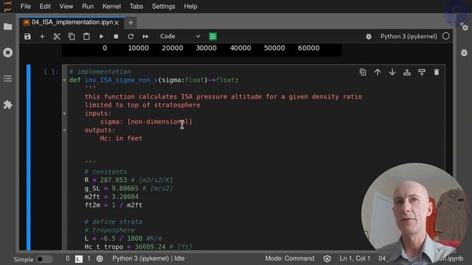Click Python 3 (ipykernel) | Idle status
This screenshot has width=472, height=265.
tap(148, 258)
